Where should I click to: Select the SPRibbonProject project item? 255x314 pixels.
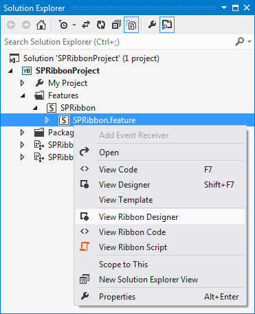click(x=67, y=71)
